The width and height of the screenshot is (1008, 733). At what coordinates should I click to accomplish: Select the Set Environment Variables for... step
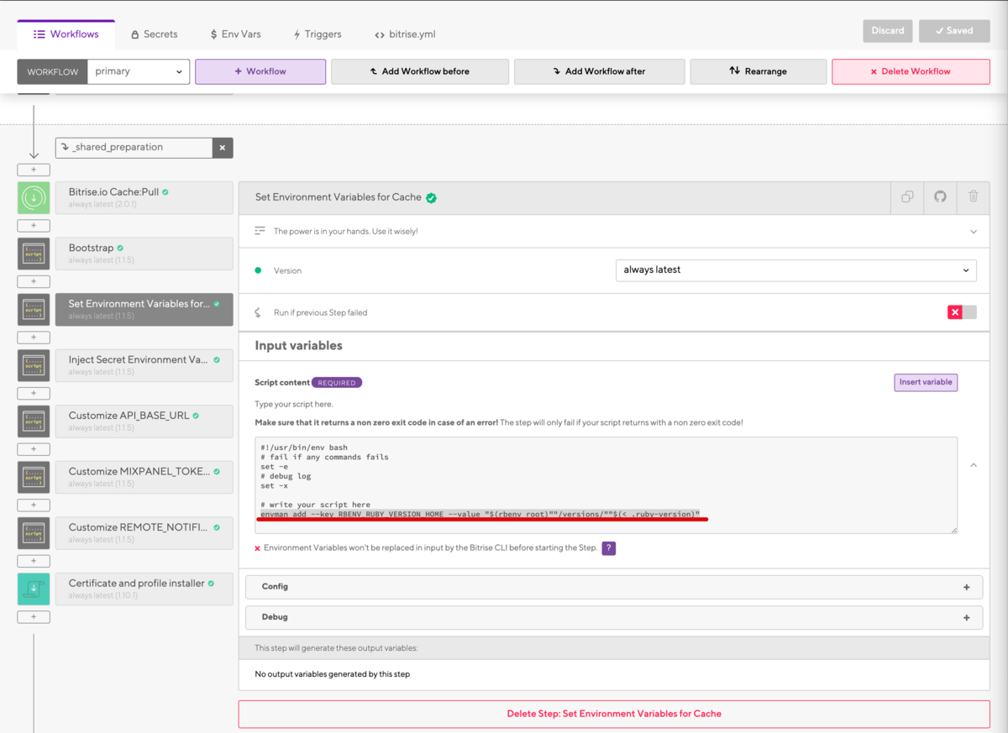pyautogui.click(x=144, y=310)
